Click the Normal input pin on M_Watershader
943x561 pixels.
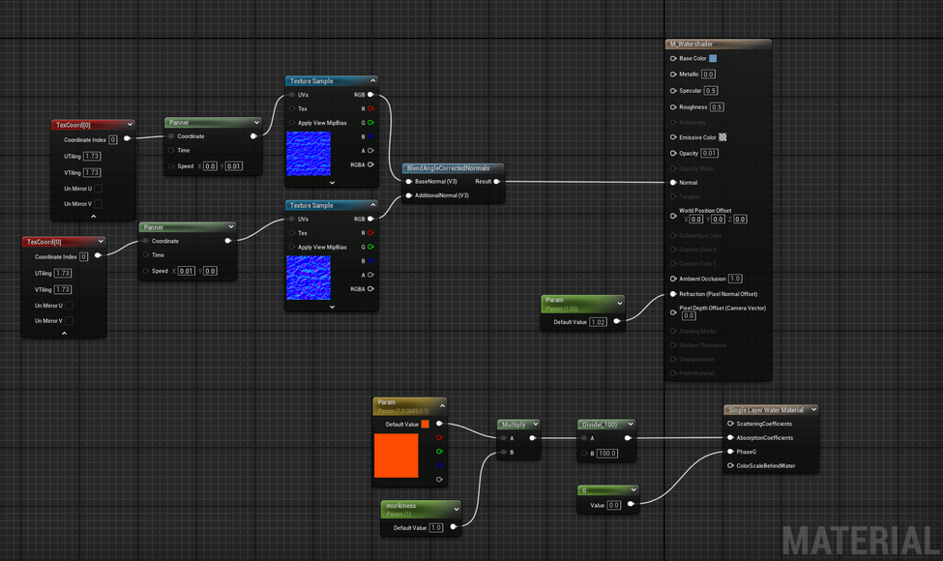pos(673,182)
